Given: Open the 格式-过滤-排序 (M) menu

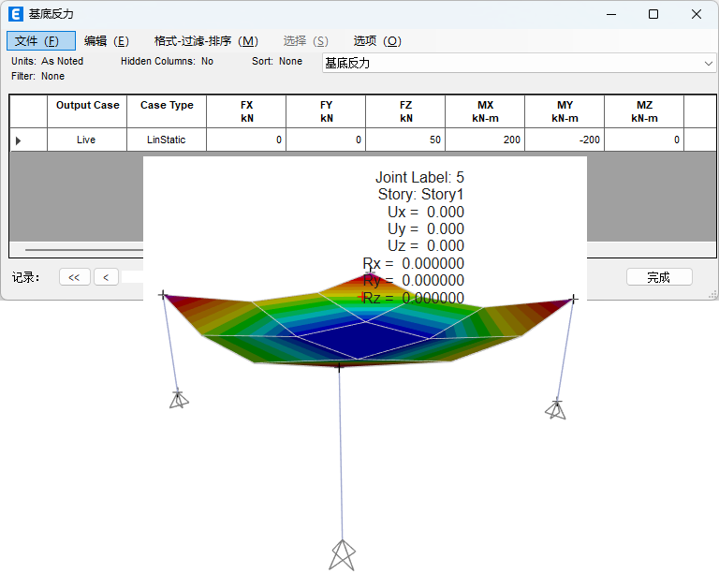Looking at the screenshot, I should pyautogui.click(x=206, y=41).
